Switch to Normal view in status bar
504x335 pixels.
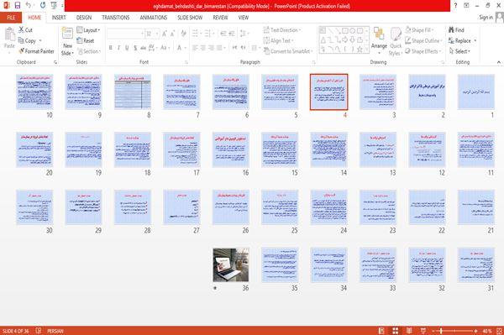pos(381,331)
